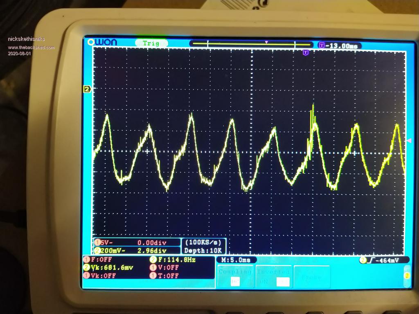Select the Probe menu item
This screenshot has width=419, height=314.
[311, 277]
